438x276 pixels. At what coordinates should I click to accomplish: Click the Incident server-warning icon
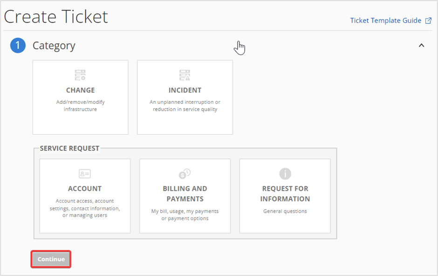(x=185, y=75)
